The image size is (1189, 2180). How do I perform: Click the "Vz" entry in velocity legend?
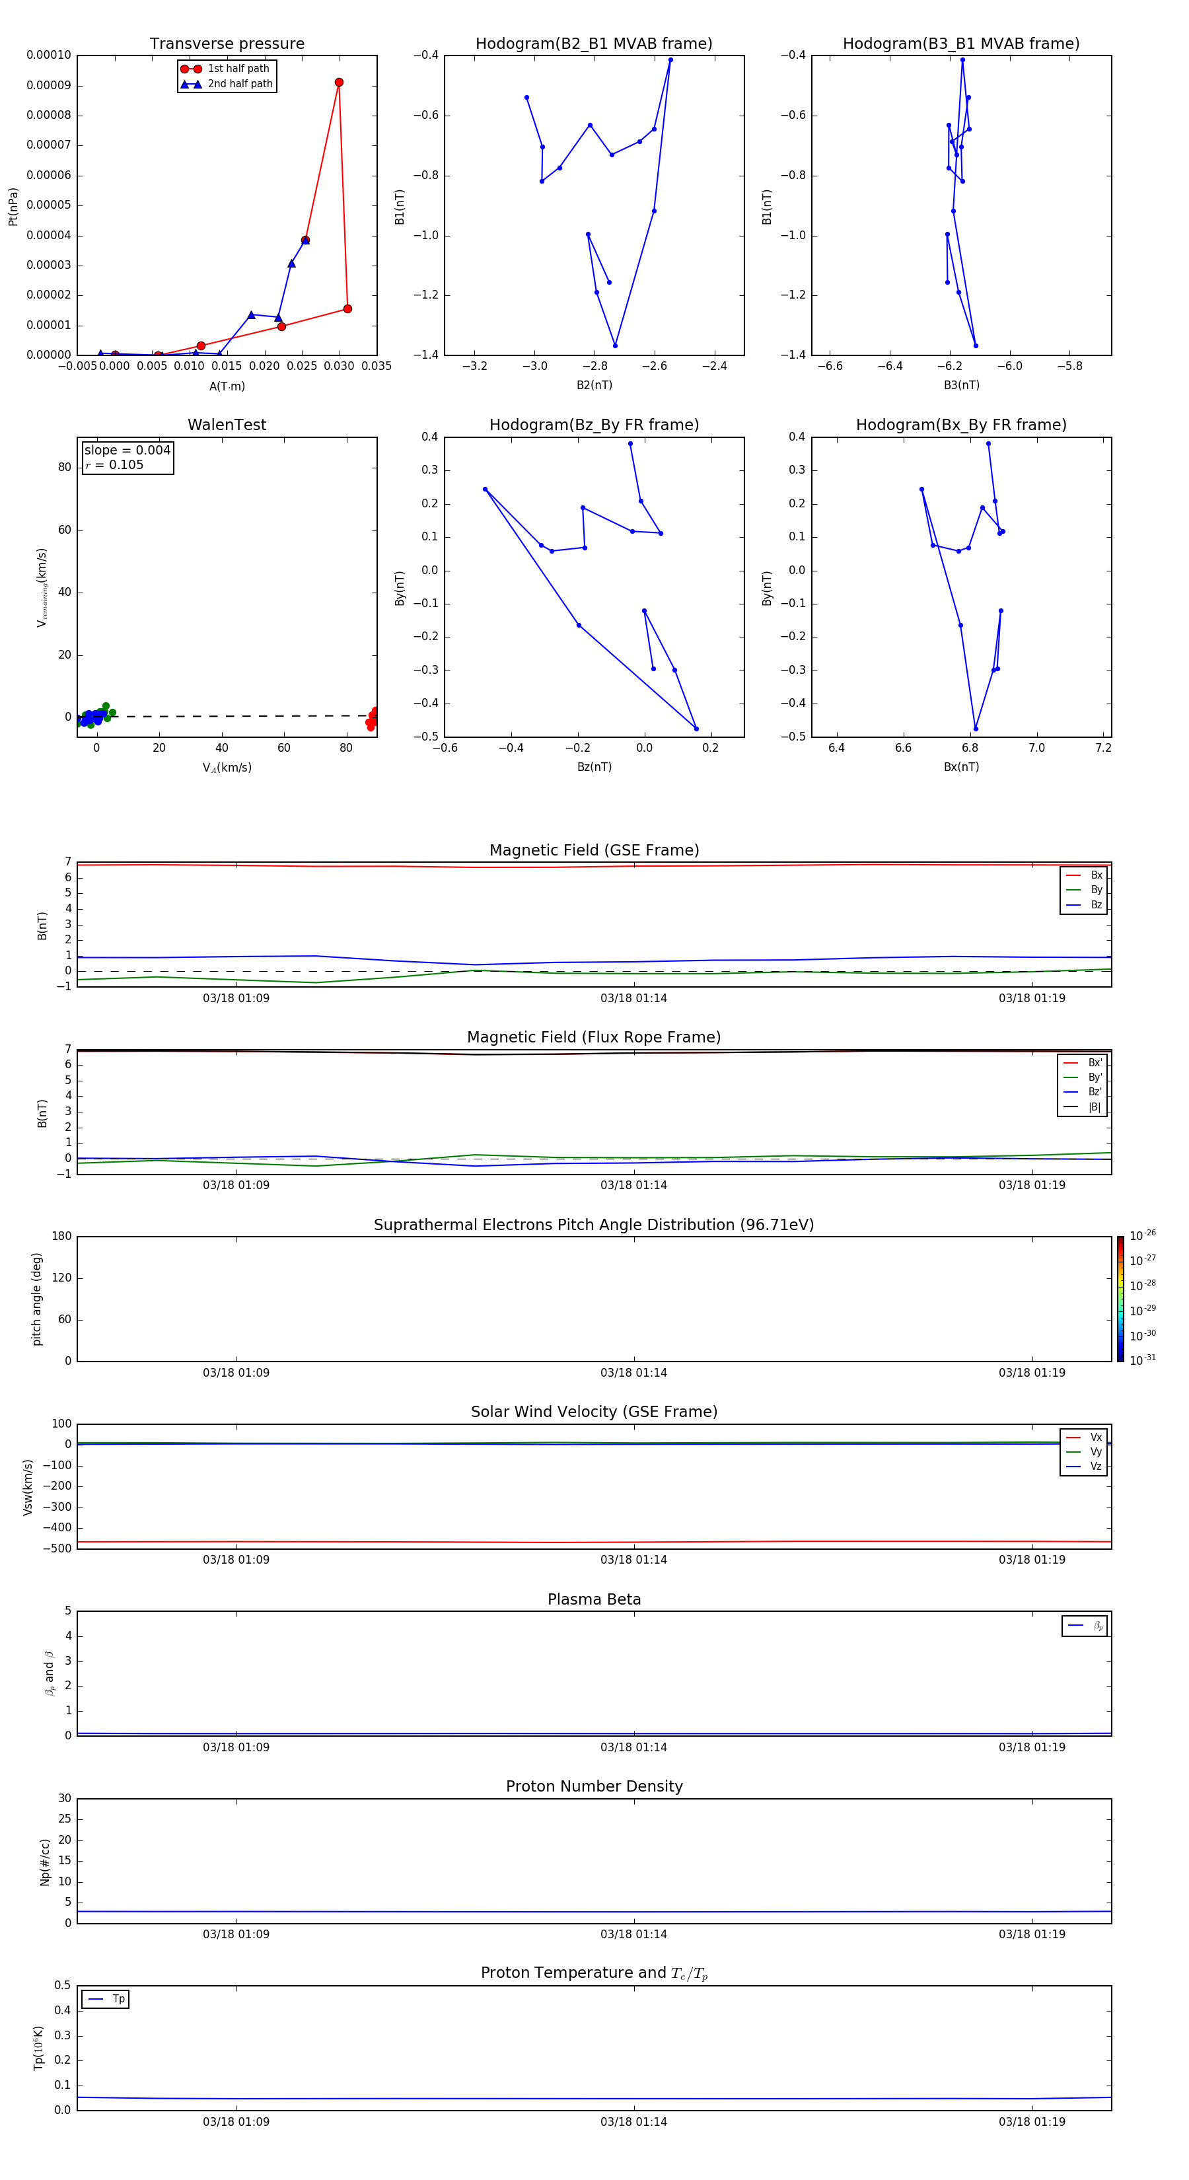point(1084,1466)
